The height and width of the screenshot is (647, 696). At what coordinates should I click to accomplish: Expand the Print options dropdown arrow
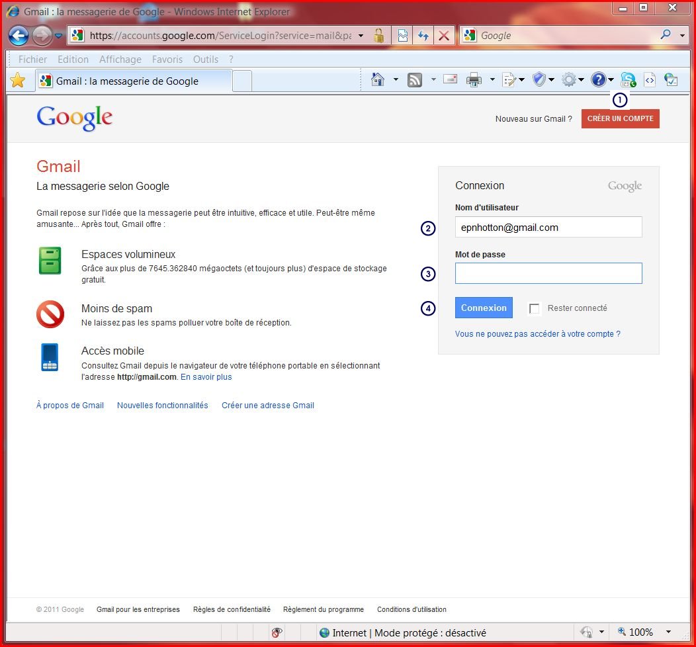tap(492, 80)
